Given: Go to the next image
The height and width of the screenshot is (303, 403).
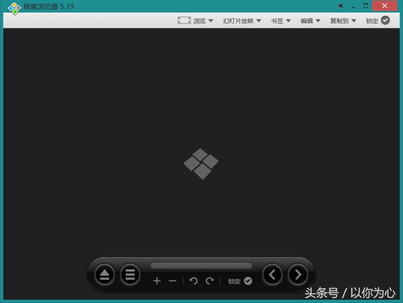Looking at the screenshot, I should pyautogui.click(x=298, y=275).
